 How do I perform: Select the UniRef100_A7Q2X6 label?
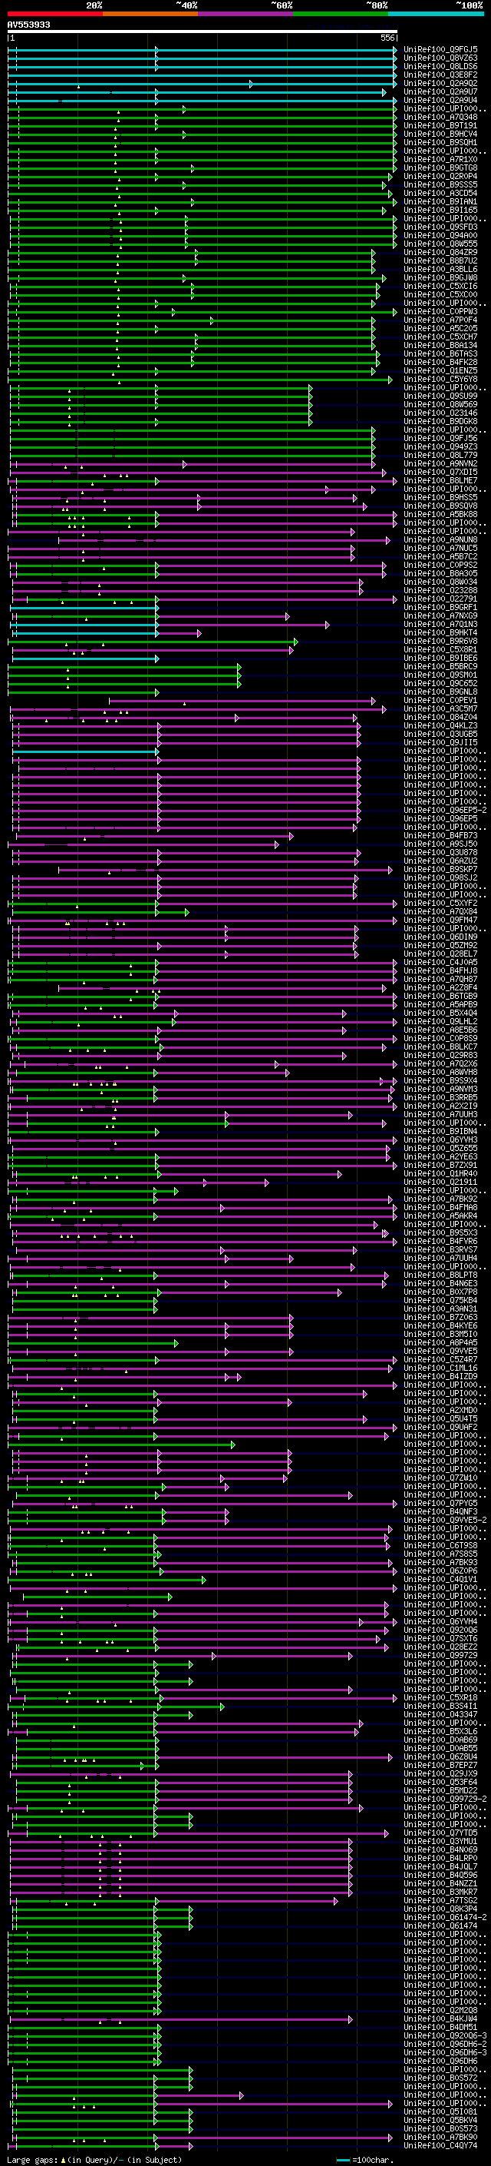[440, 1064]
